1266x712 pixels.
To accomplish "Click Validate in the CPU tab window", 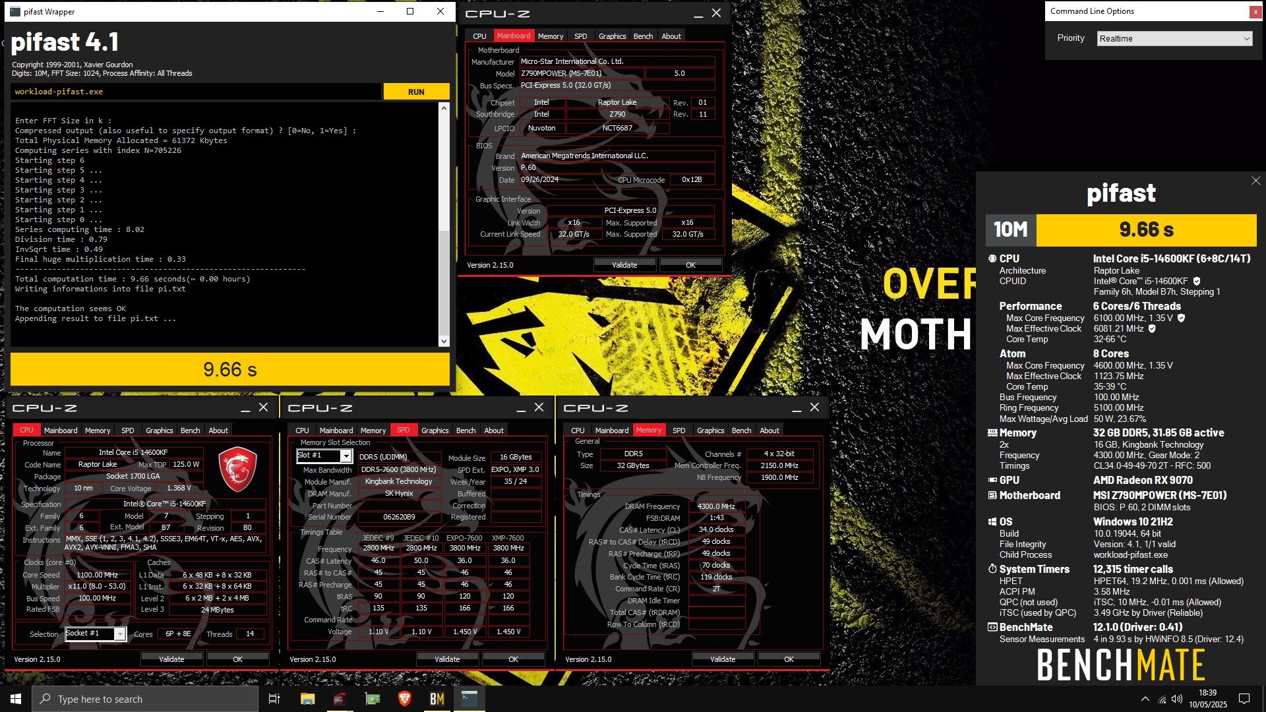I will (171, 659).
